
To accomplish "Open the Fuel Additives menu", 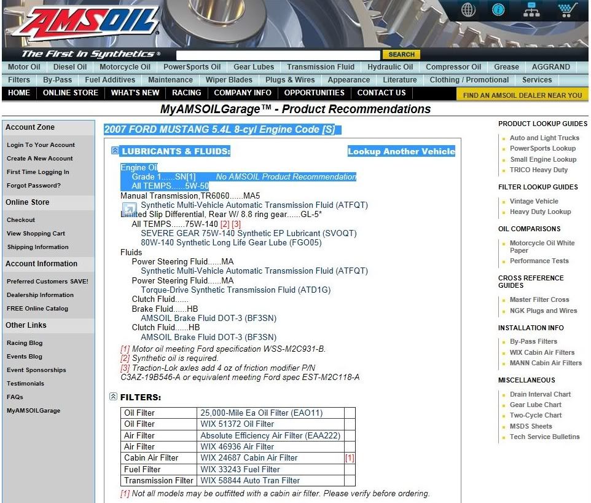I will pyautogui.click(x=110, y=79).
